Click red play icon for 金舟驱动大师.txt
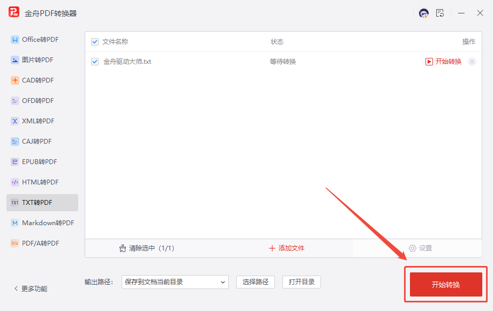Viewport: 493px width, 311px height. tap(429, 62)
